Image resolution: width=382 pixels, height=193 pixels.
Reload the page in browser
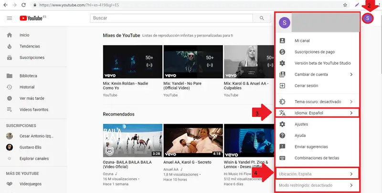pyautogui.click(x=23, y=5)
